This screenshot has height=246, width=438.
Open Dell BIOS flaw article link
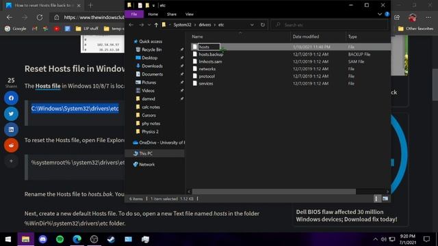point(346,216)
